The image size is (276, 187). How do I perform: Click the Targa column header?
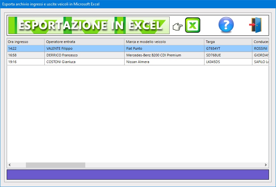click(228, 42)
